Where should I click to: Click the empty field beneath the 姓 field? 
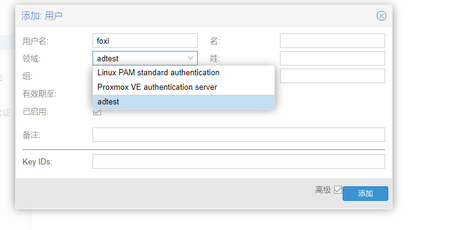point(332,76)
